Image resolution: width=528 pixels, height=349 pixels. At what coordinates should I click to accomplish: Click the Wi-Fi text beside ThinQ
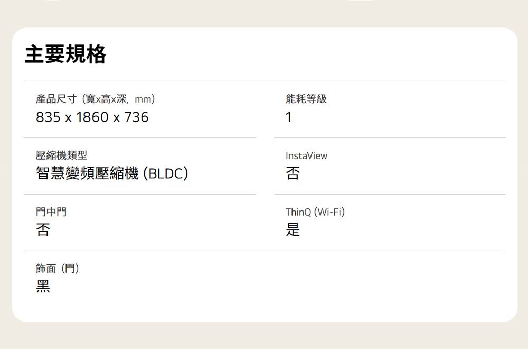coord(329,212)
